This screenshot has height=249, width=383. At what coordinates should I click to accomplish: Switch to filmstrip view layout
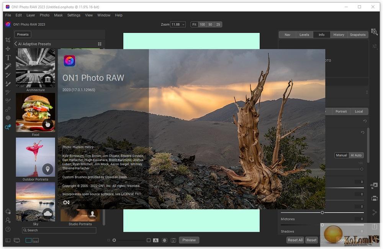point(36,240)
